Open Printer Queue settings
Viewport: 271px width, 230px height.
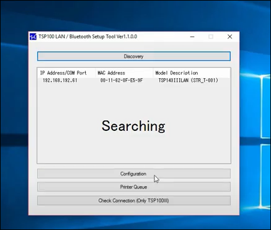coord(134,187)
